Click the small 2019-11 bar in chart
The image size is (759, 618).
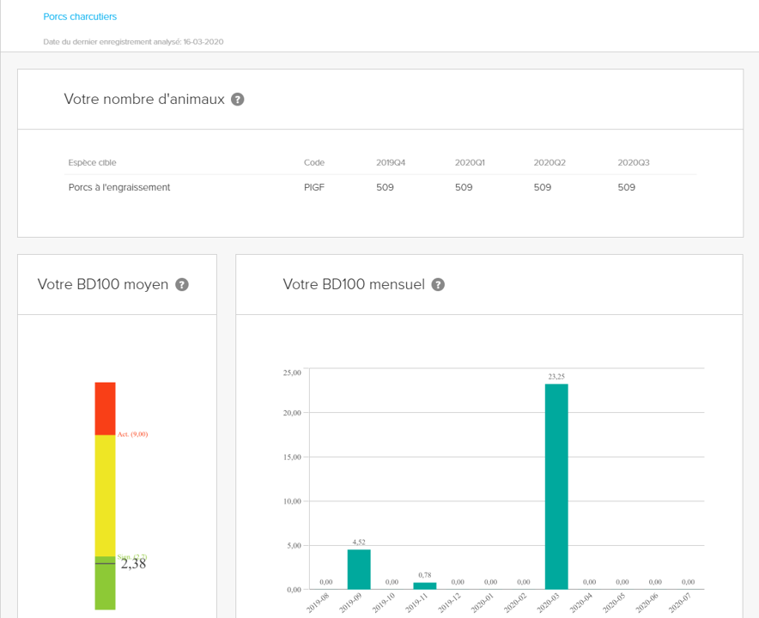[x=424, y=585]
